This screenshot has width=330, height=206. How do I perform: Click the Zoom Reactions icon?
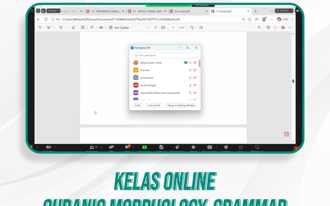click(226, 148)
